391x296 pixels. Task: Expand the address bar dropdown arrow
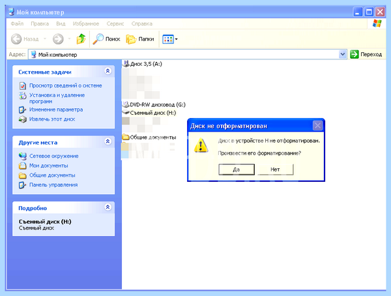click(343, 54)
